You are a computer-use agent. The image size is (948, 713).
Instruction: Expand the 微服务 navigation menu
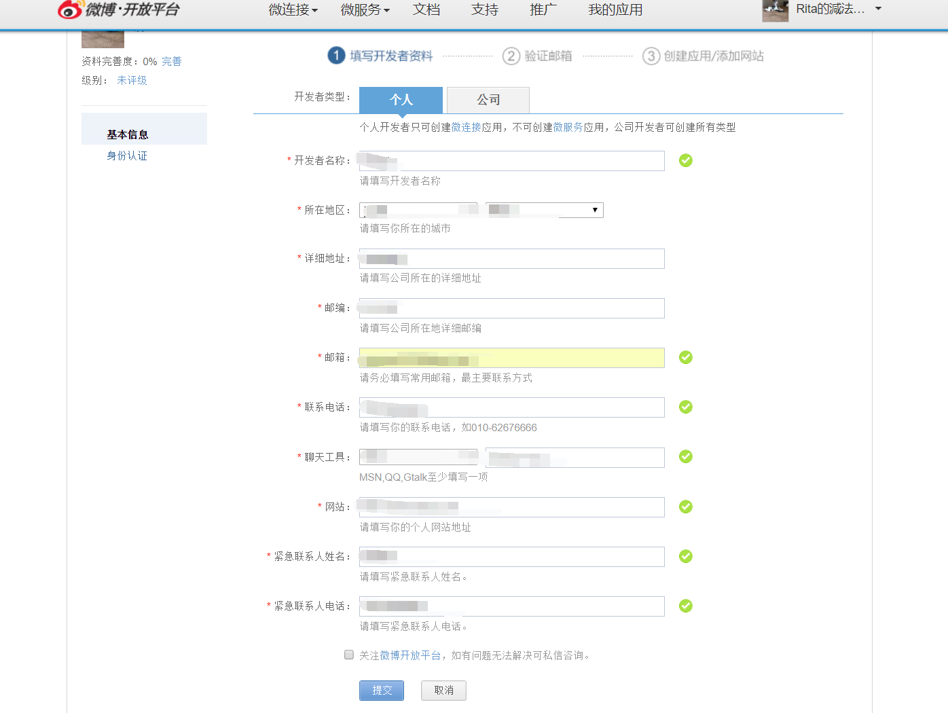click(x=365, y=10)
